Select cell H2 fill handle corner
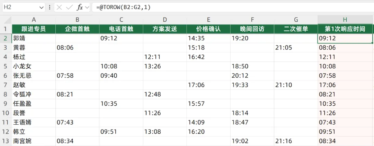This screenshot has height=146, width=374. coord(372,43)
